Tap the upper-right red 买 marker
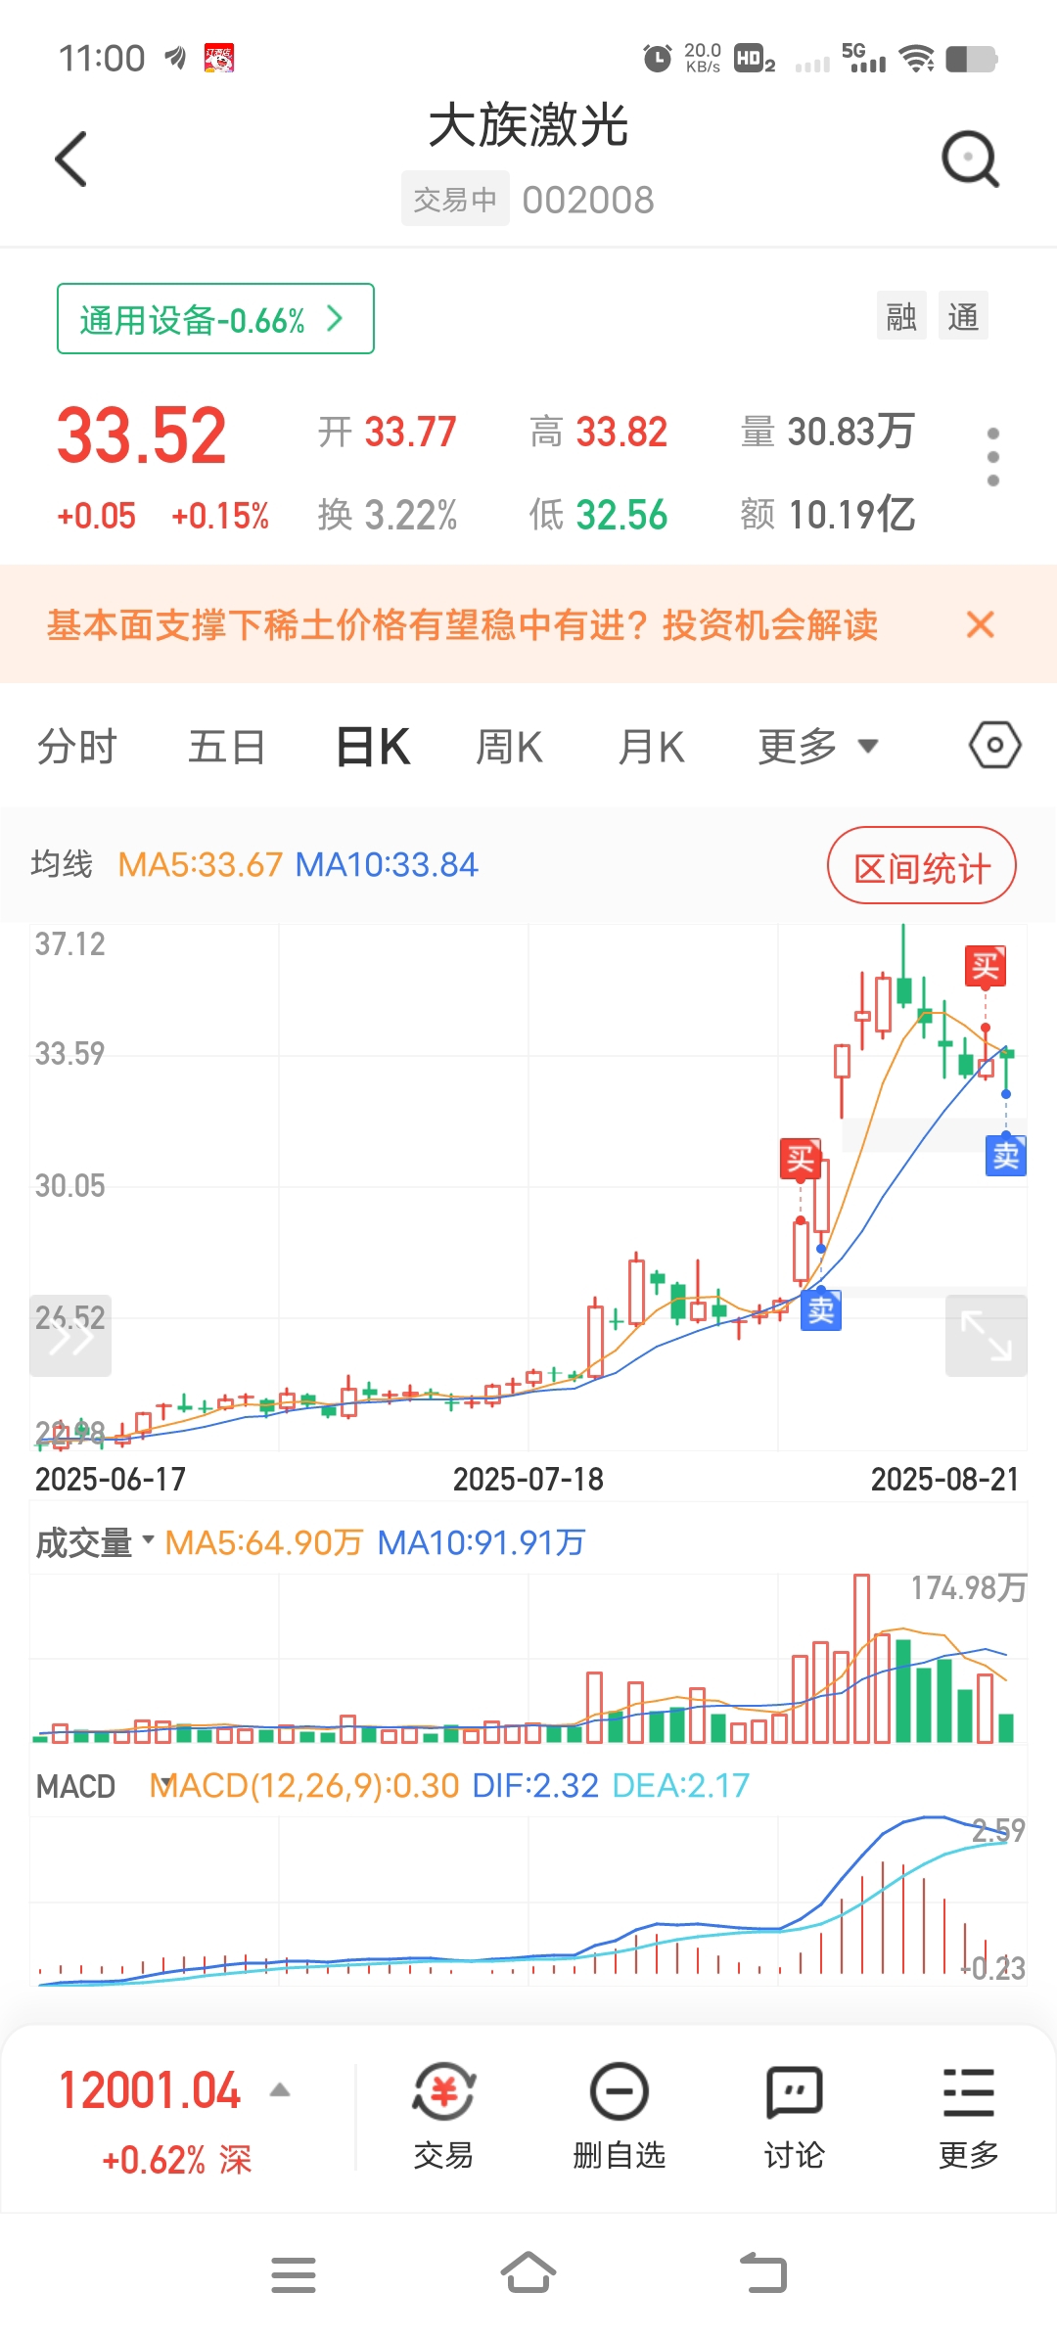 click(985, 966)
